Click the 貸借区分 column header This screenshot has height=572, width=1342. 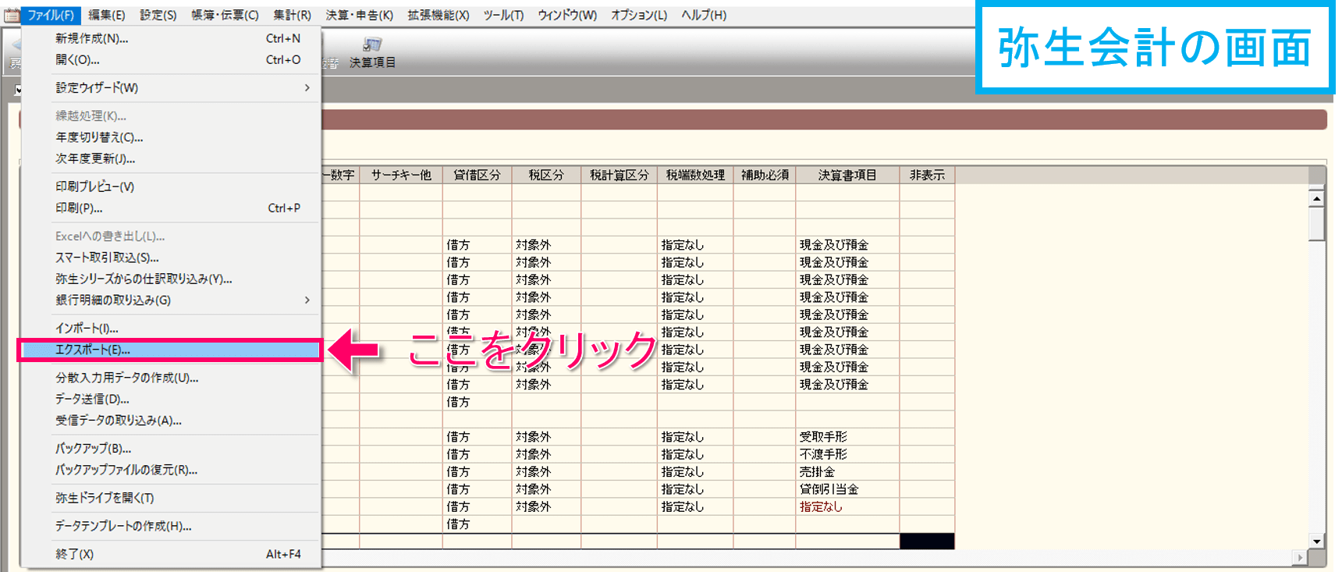pyautogui.click(x=477, y=176)
